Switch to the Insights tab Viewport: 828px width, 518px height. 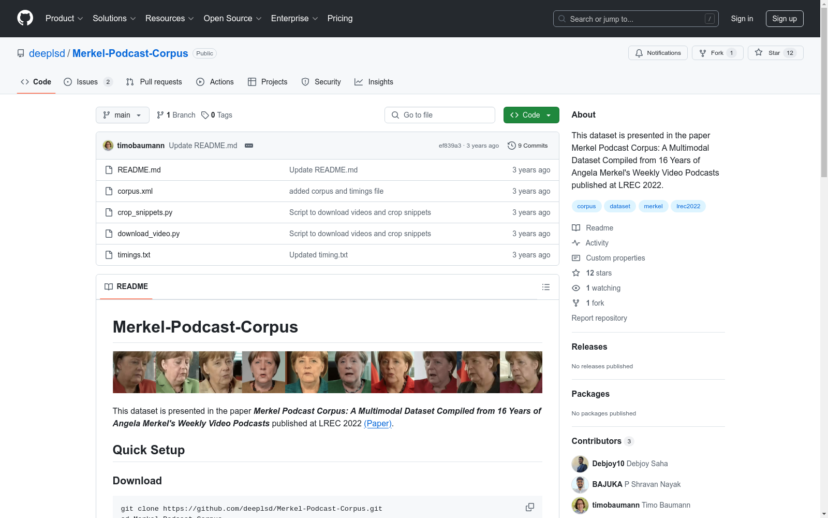(x=374, y=82)
